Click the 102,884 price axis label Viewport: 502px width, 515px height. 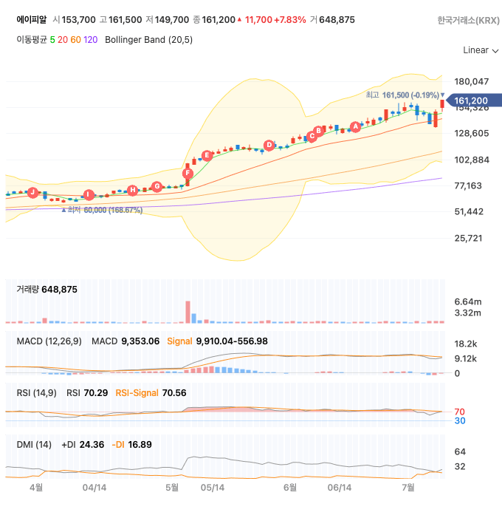pos(472,160)
